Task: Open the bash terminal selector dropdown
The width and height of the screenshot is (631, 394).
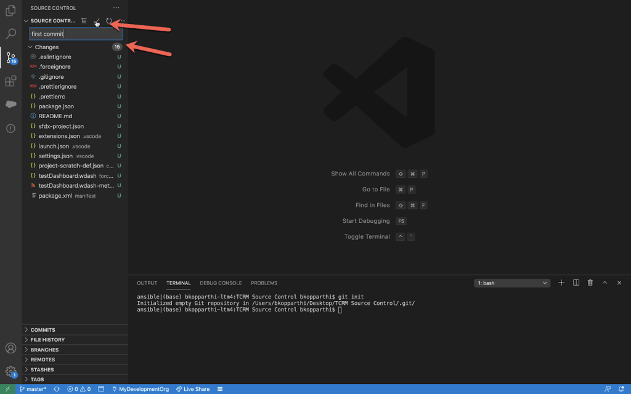Action: coord(512,283)
